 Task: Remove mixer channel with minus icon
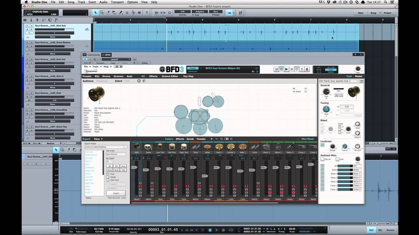point(216,139)
